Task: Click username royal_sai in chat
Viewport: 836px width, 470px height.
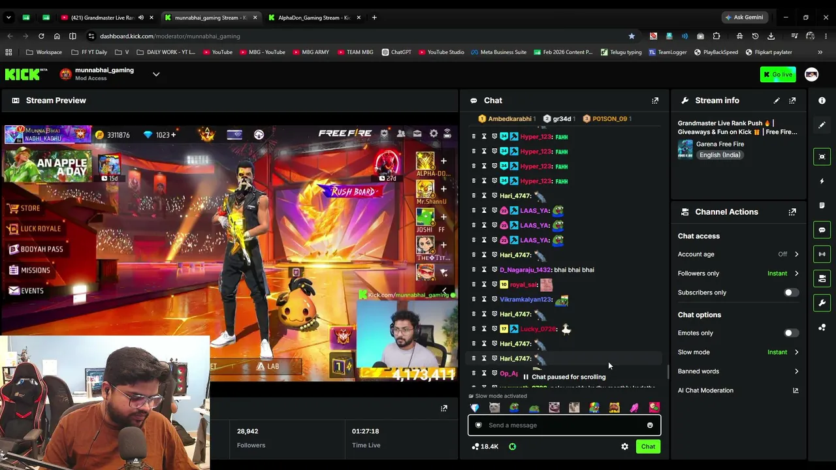Action: (x=523, y=285)
